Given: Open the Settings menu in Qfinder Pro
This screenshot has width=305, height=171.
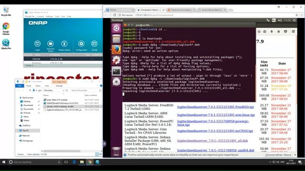Looking at the screenshot, I should (x=50, y=17).
